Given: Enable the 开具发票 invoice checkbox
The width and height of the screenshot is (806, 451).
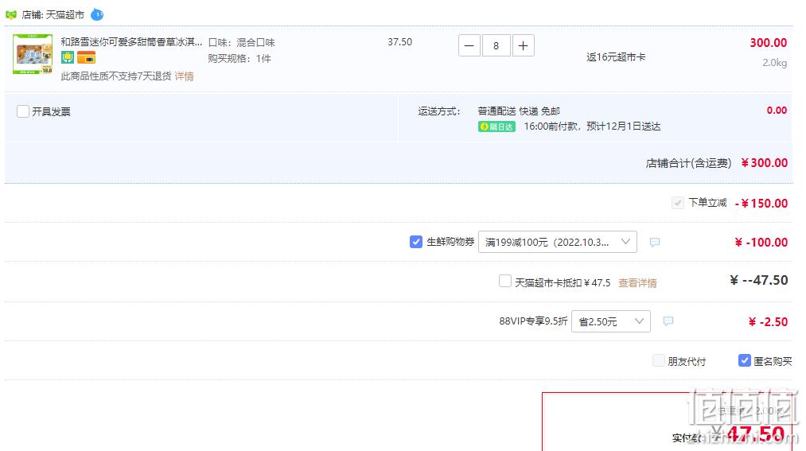Looking at the screenshot, I should 22,111.
